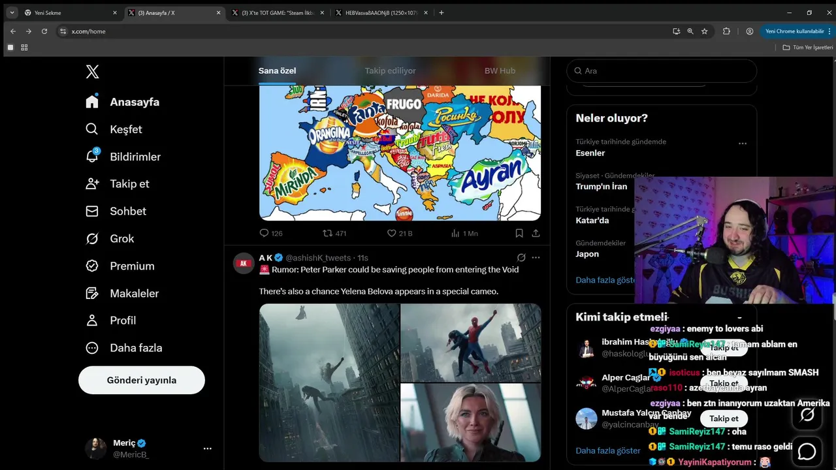Open Trump'ın İran trending topic
836x470 pixels.
pyautogui.click(x=601, y=187)
